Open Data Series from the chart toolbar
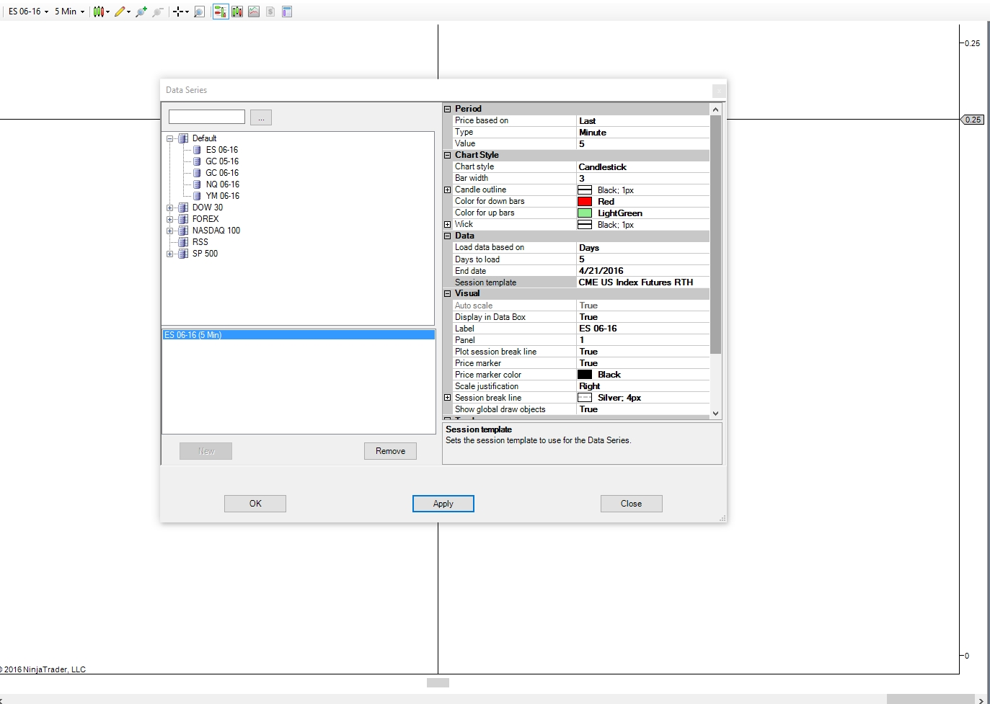Viewport: 990px width, 704px height. tap(237, 12)
